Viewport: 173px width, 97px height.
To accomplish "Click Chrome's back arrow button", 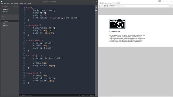I will pos(100,6).
